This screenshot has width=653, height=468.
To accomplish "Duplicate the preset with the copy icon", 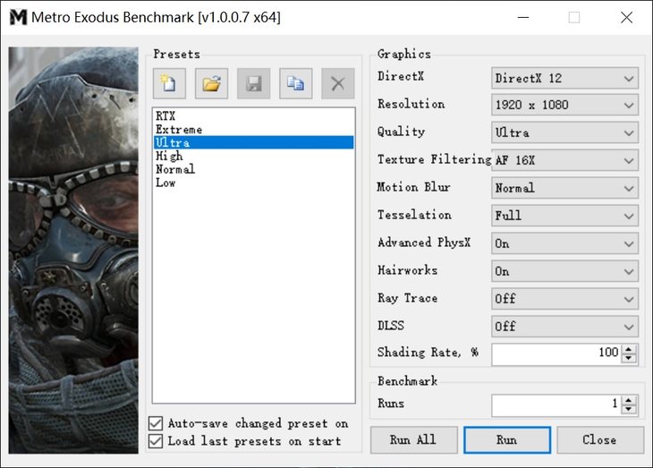I will (x=296, y=83).
